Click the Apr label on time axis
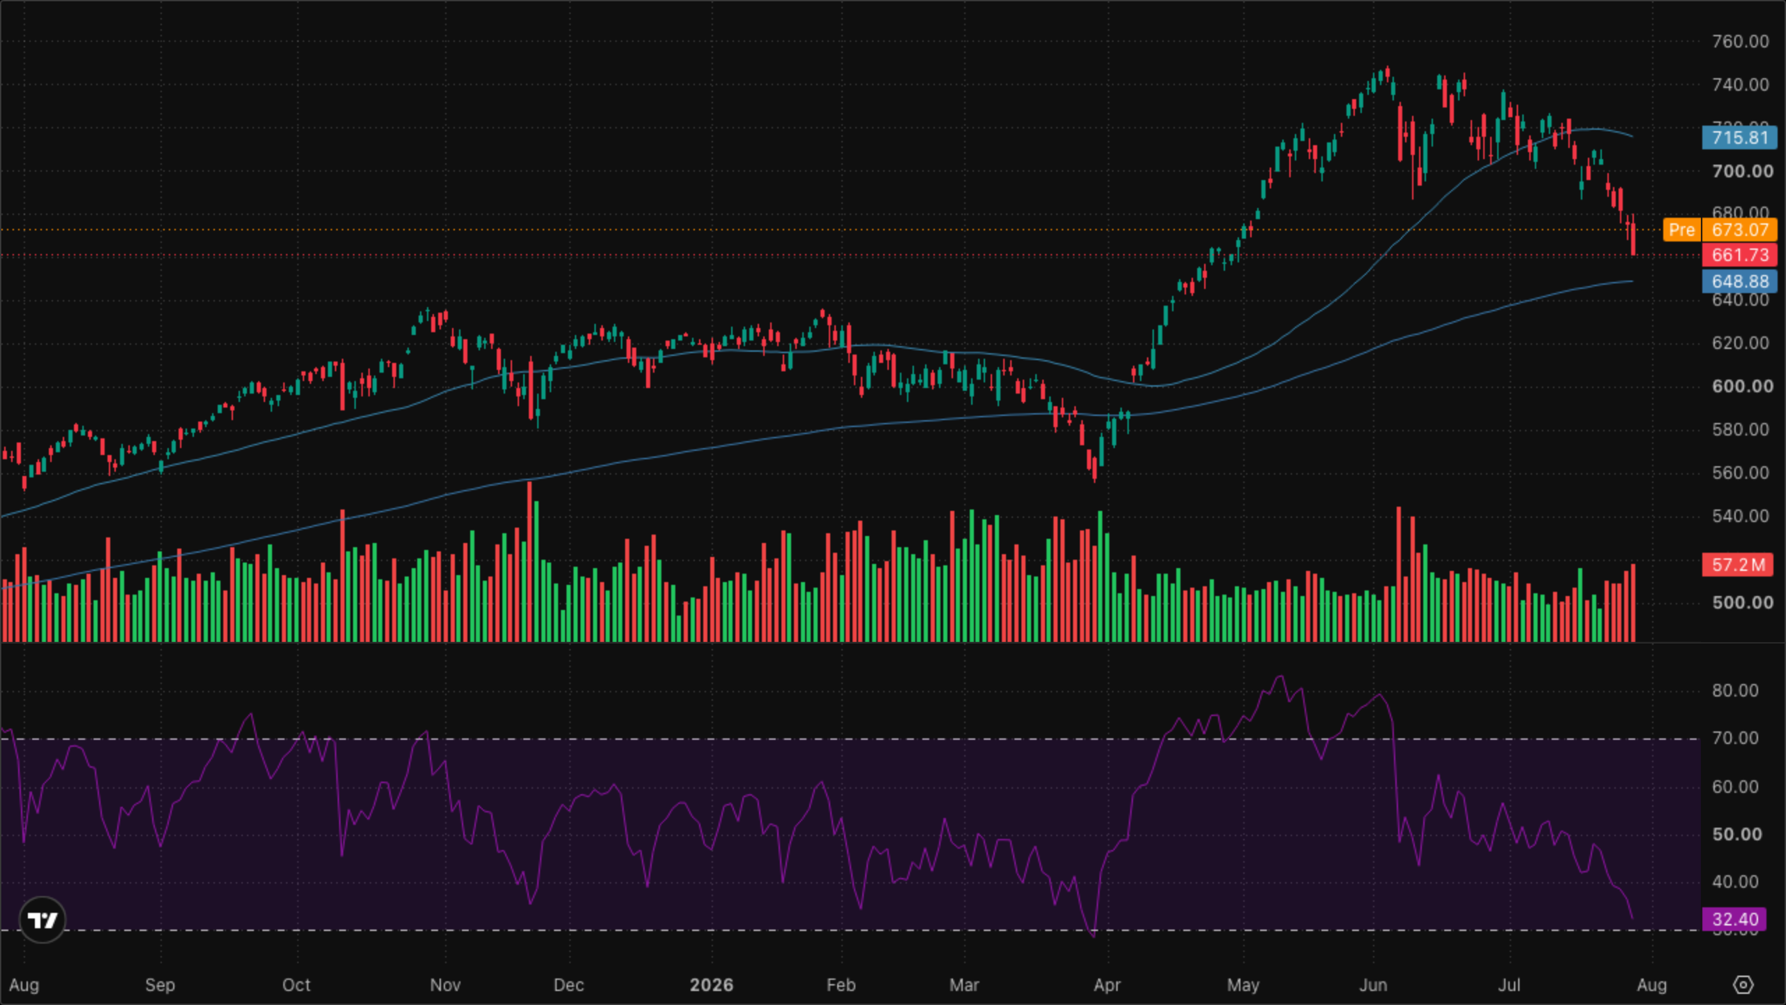This screenshot has width=1786, height=1005. tap(1106, 985)
